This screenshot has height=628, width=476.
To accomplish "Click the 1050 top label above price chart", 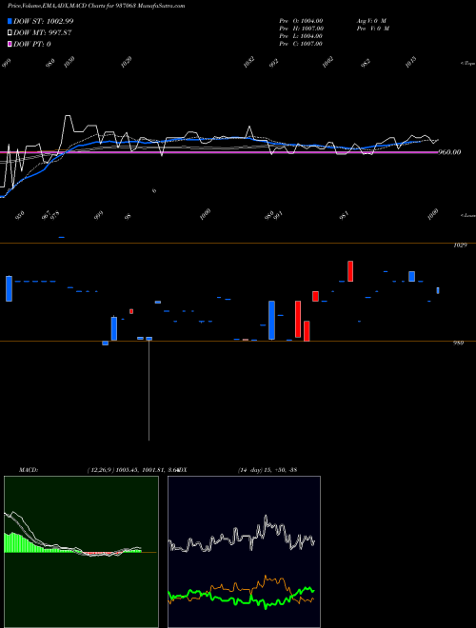I will click(x=69, y=63).
